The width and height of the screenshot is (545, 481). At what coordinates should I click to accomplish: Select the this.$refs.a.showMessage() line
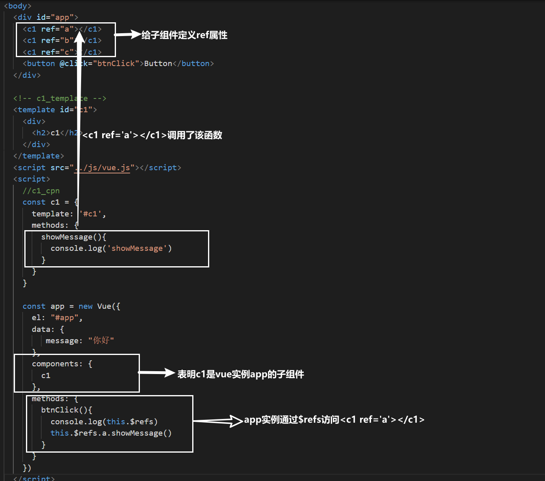click(111, 433)
